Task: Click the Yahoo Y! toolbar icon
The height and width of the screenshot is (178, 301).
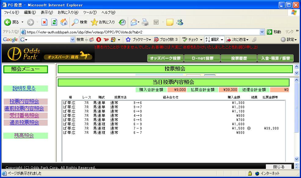Action: click(x=106, y=40)
